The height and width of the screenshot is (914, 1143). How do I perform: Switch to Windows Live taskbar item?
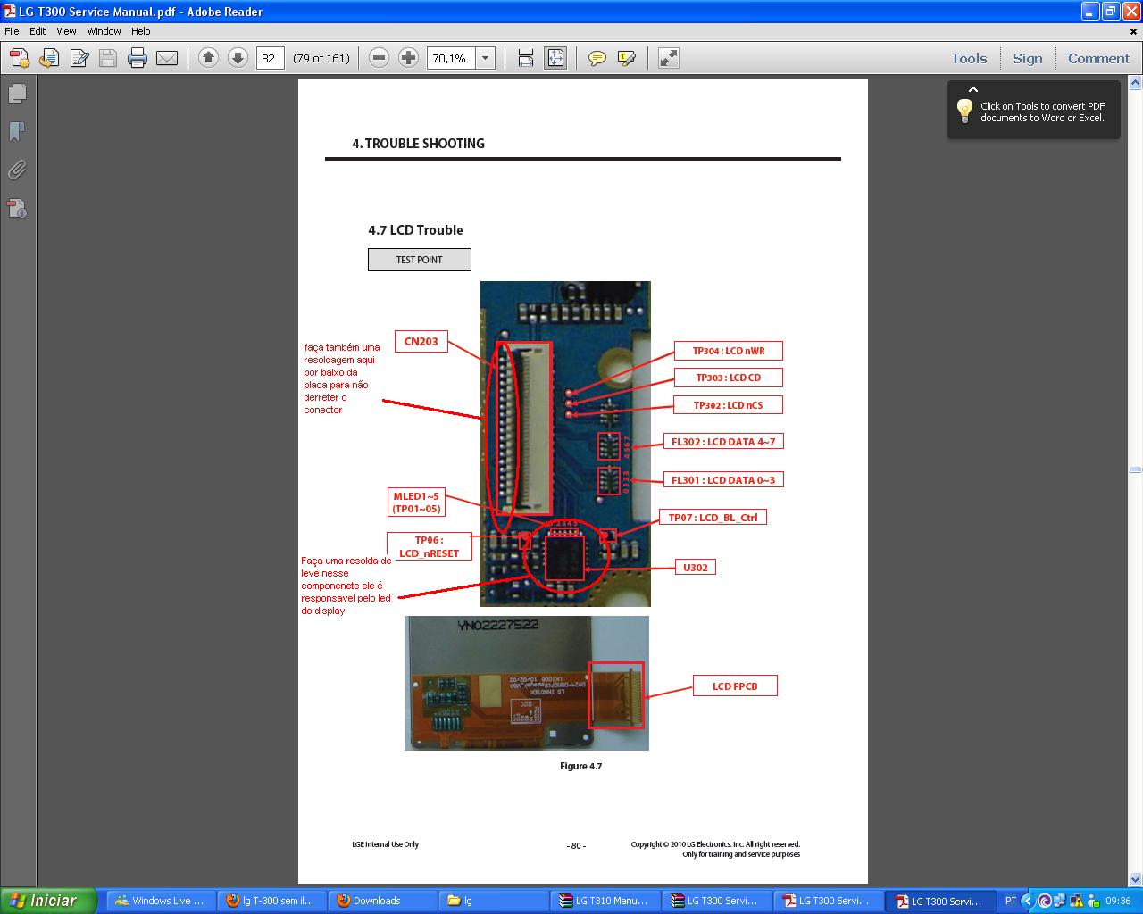[x=161, y=901]
